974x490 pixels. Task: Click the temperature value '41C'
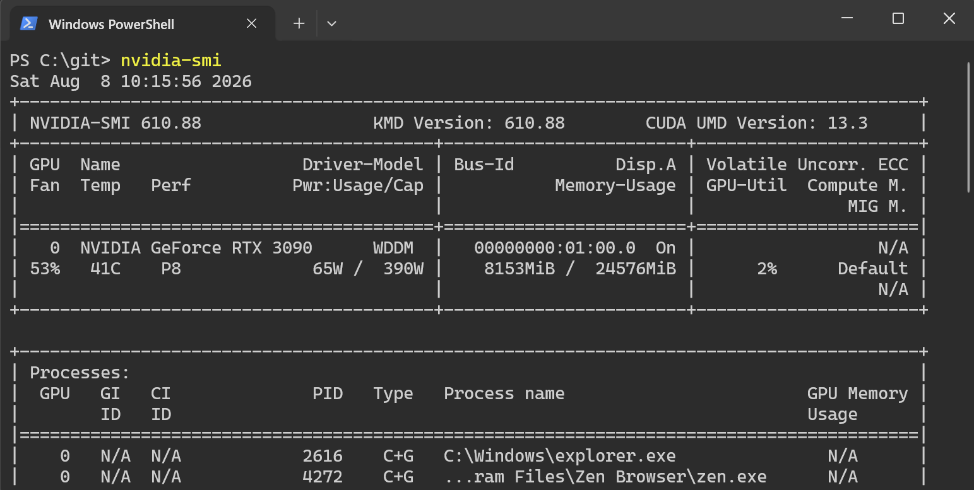(105, 269)
